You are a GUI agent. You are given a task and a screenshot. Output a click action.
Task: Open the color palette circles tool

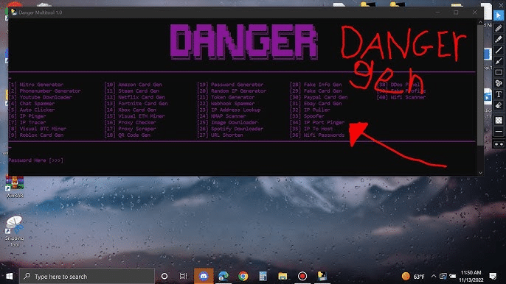499,83
